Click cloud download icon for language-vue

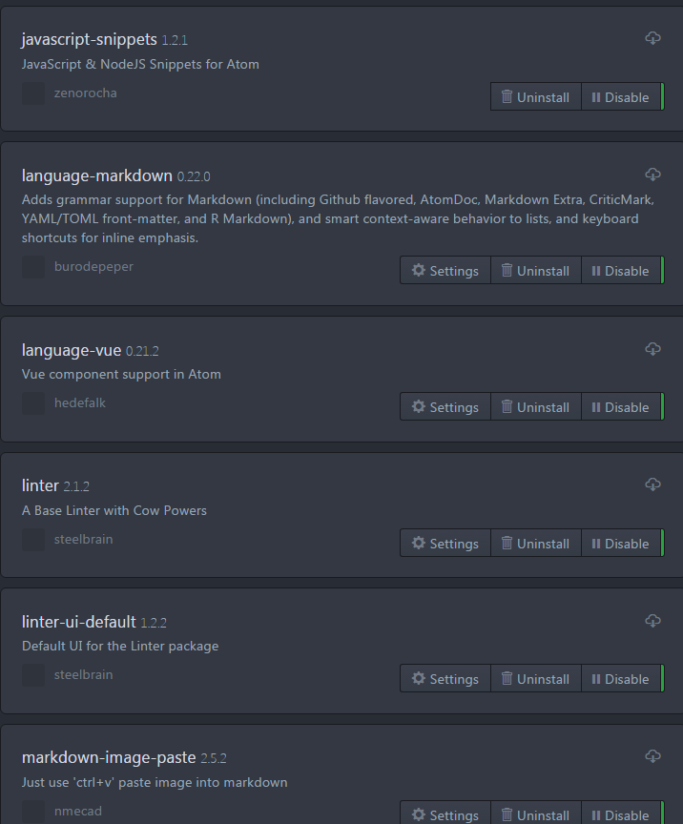[652, 349]
